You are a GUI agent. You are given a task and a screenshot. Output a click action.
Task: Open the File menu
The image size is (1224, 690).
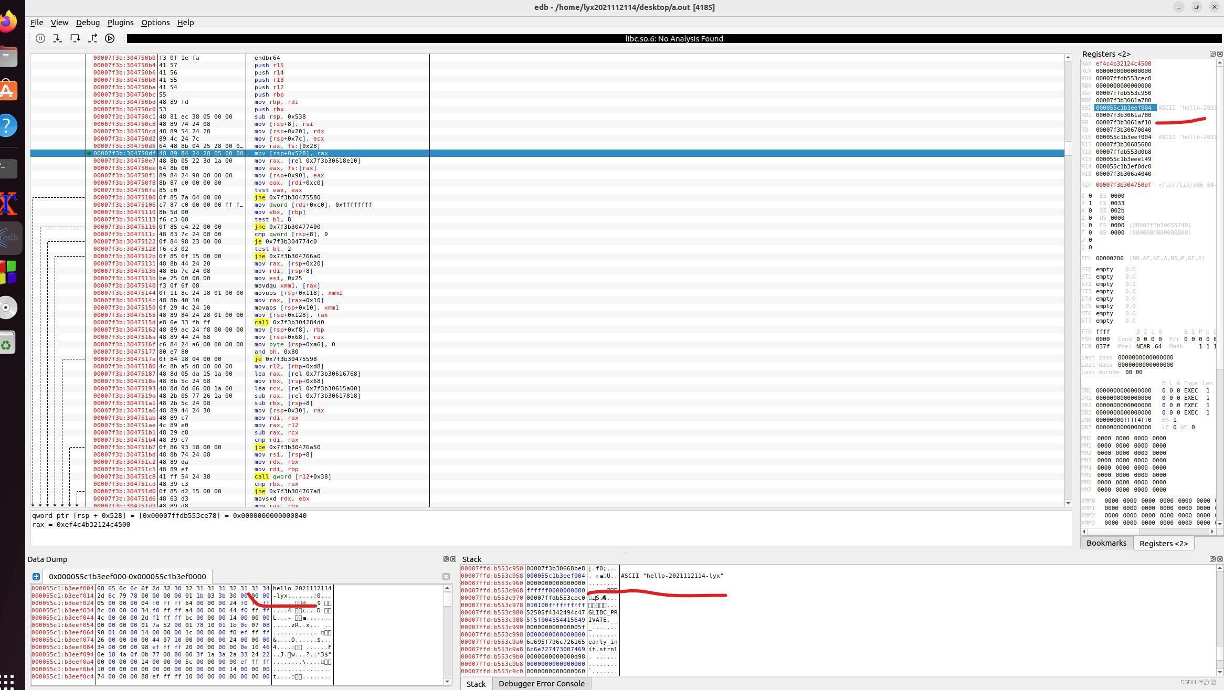coord(37,23)
